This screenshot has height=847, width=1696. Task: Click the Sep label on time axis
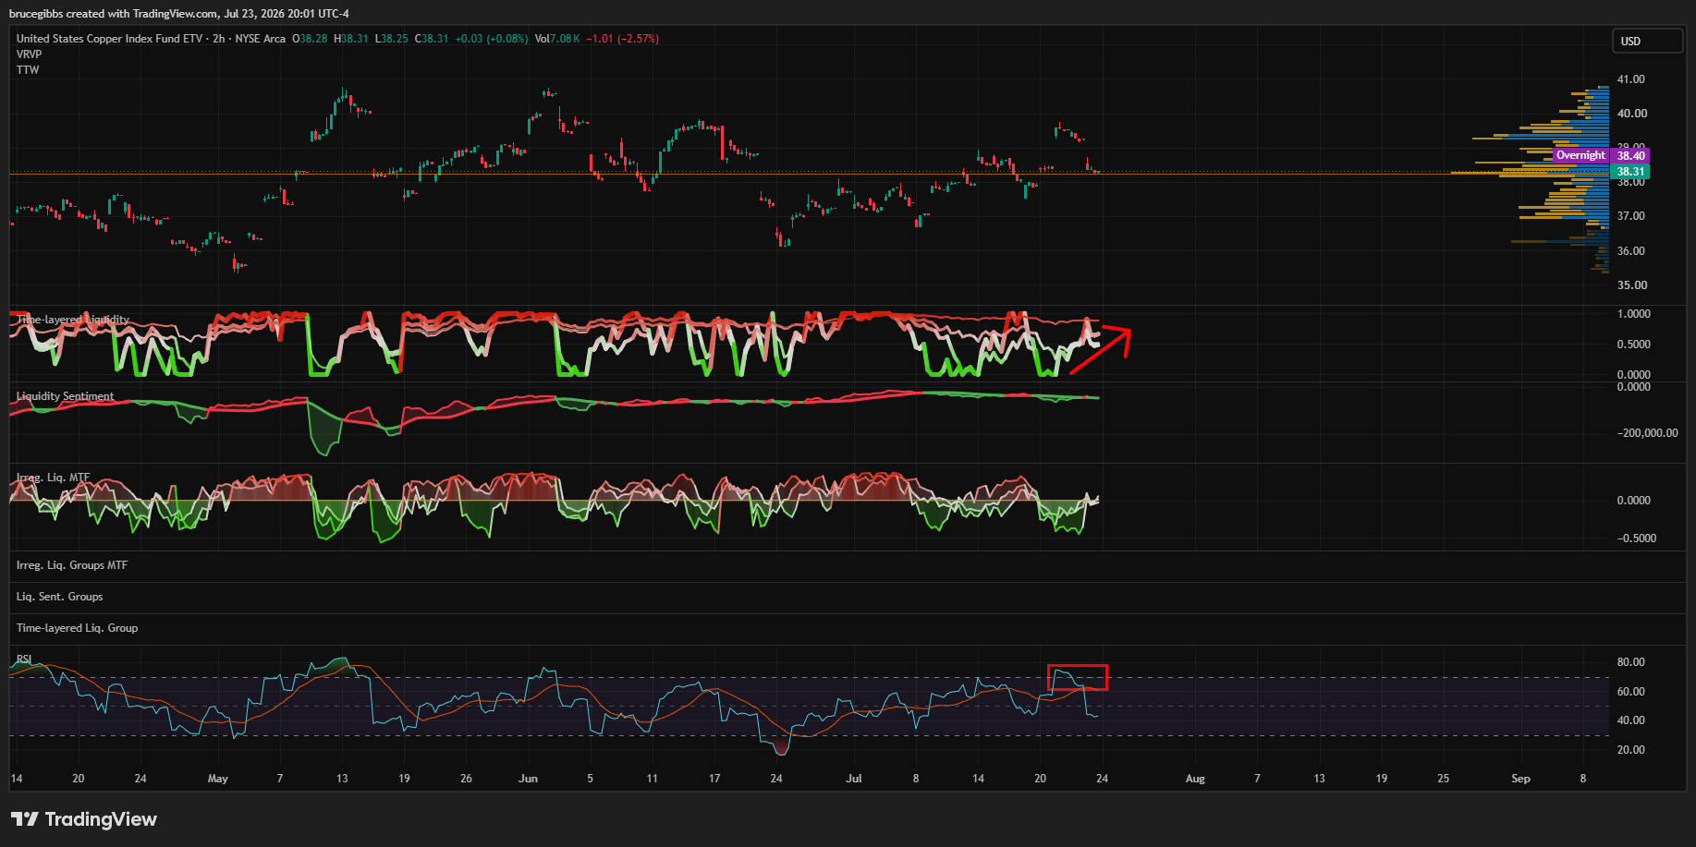(1521, 779)
